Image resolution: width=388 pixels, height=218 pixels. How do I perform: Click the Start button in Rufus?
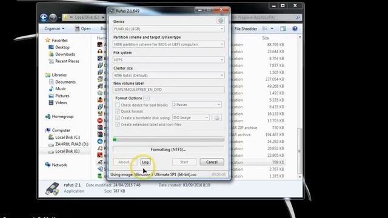coord(184,162)
